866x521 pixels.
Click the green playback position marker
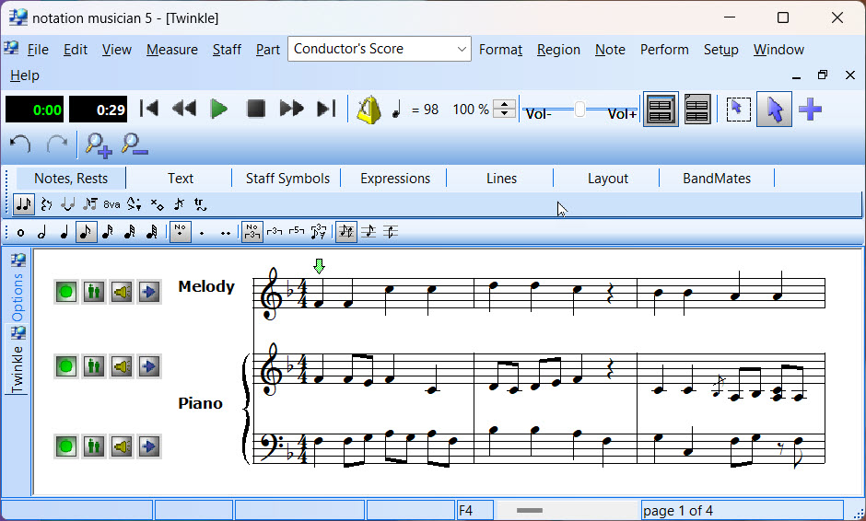(319, 267)
